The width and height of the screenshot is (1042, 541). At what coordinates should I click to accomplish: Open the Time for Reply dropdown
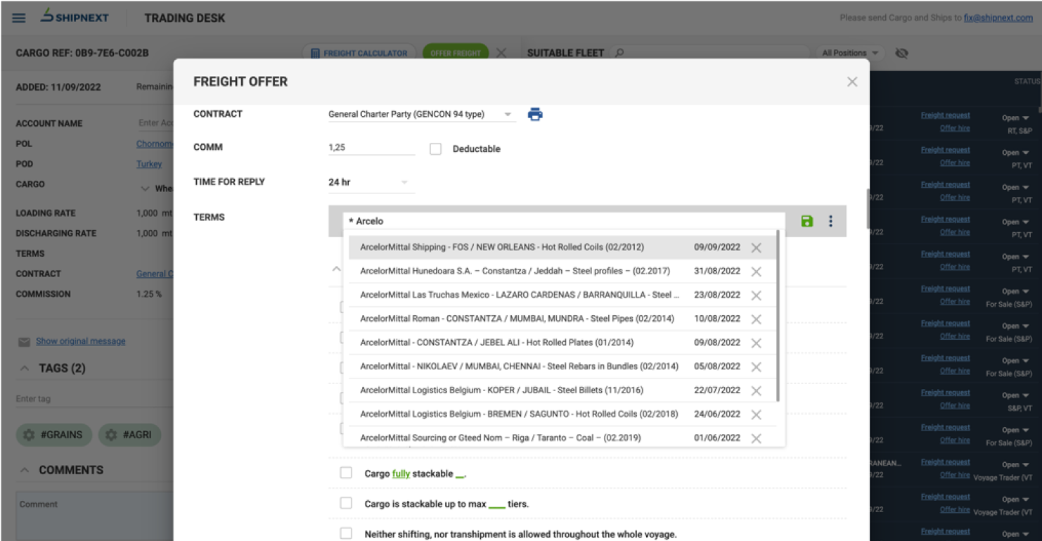(371, 182)
